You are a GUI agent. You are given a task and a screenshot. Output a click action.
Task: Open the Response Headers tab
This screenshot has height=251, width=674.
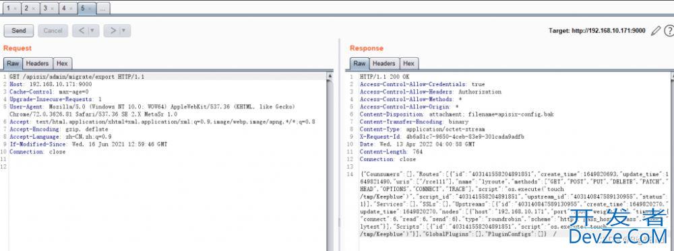point(384,63)
